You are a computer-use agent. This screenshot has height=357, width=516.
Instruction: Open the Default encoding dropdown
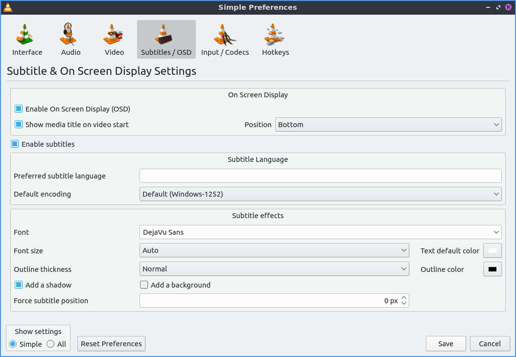tap(320, 194)
